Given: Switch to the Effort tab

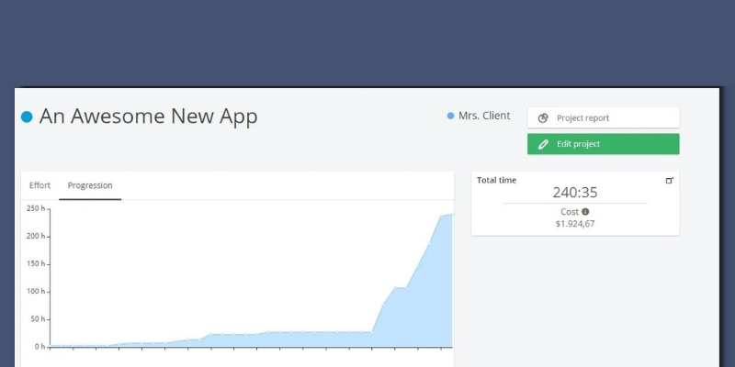Looking at the screenshot, I should click(x=40, y=185).
